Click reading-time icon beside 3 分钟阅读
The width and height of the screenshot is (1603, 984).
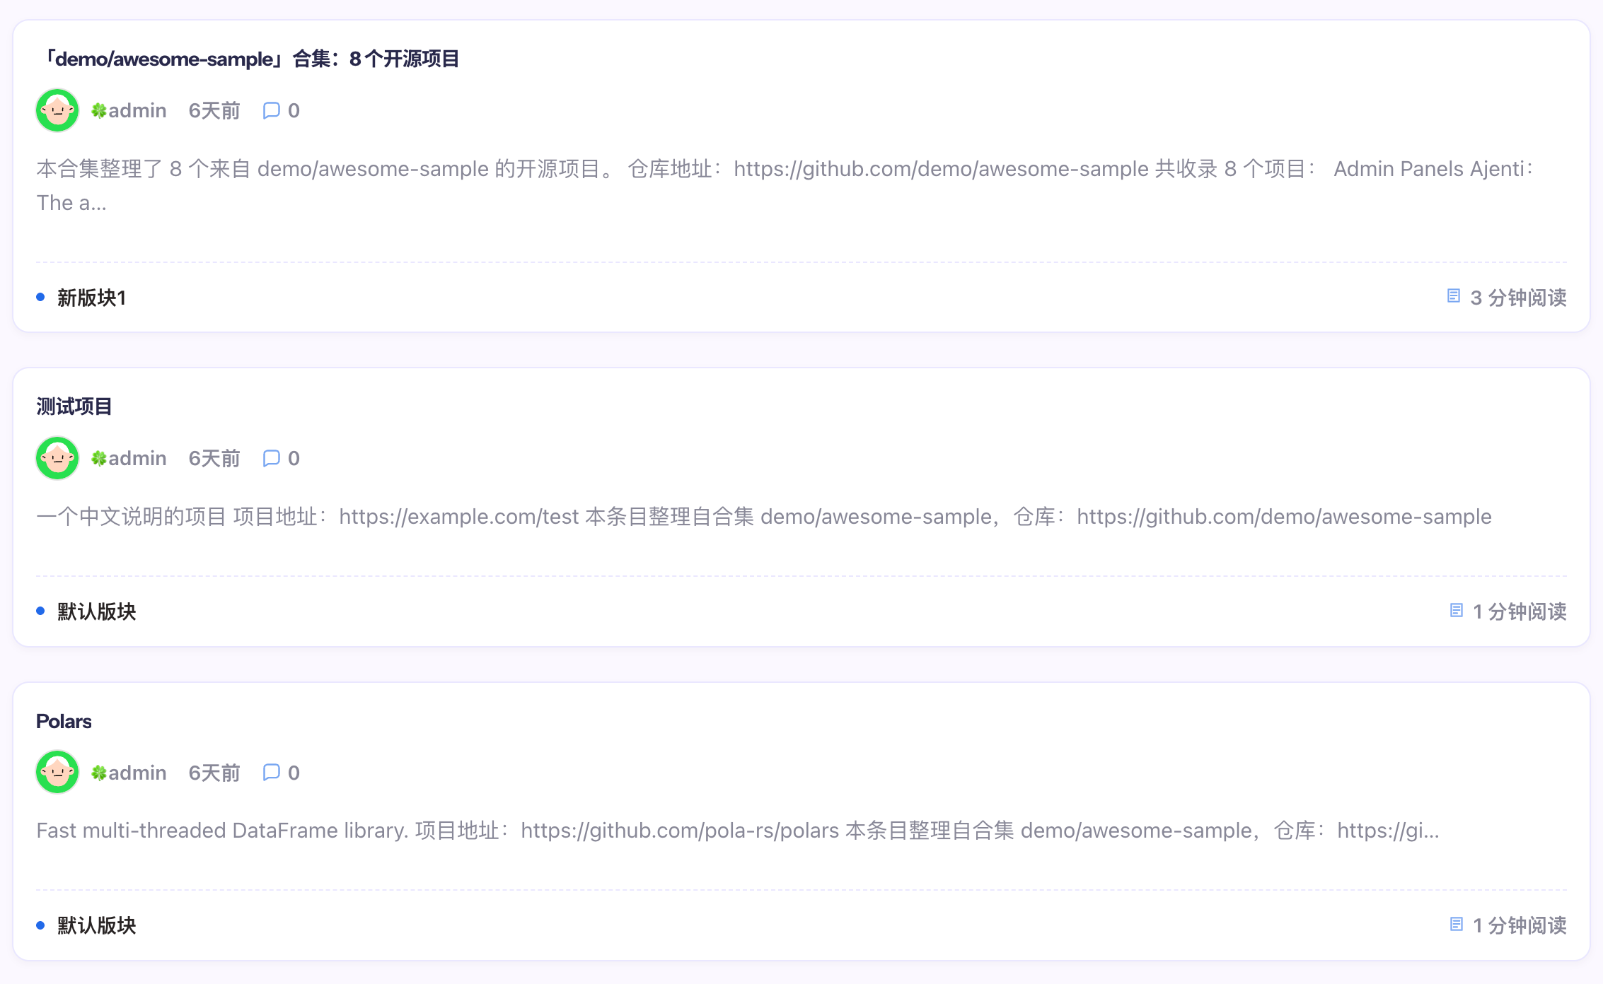[1454, 296]
